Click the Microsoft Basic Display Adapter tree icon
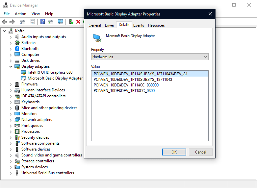The height and width of the screenshot is (188, 257). pos(23,78)
